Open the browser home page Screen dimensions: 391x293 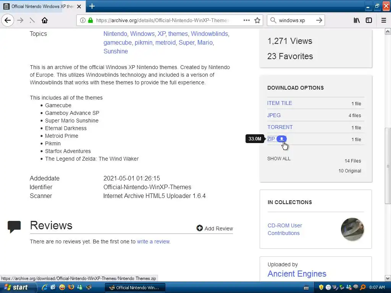click(x=45, y=21)
